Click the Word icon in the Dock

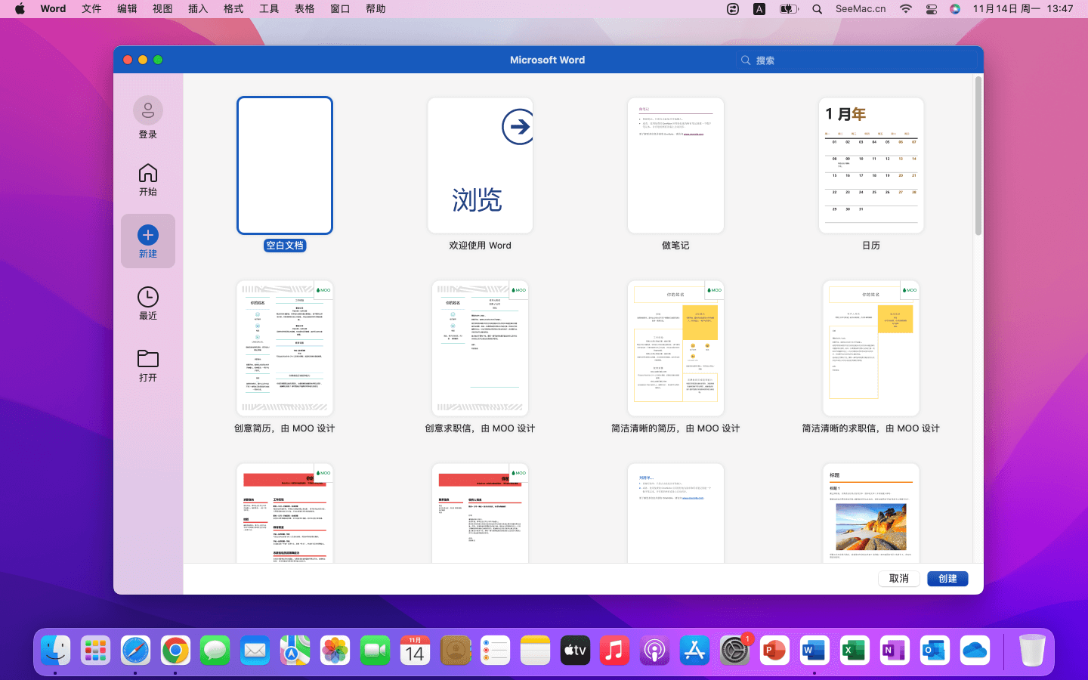(x=814, y=651)
